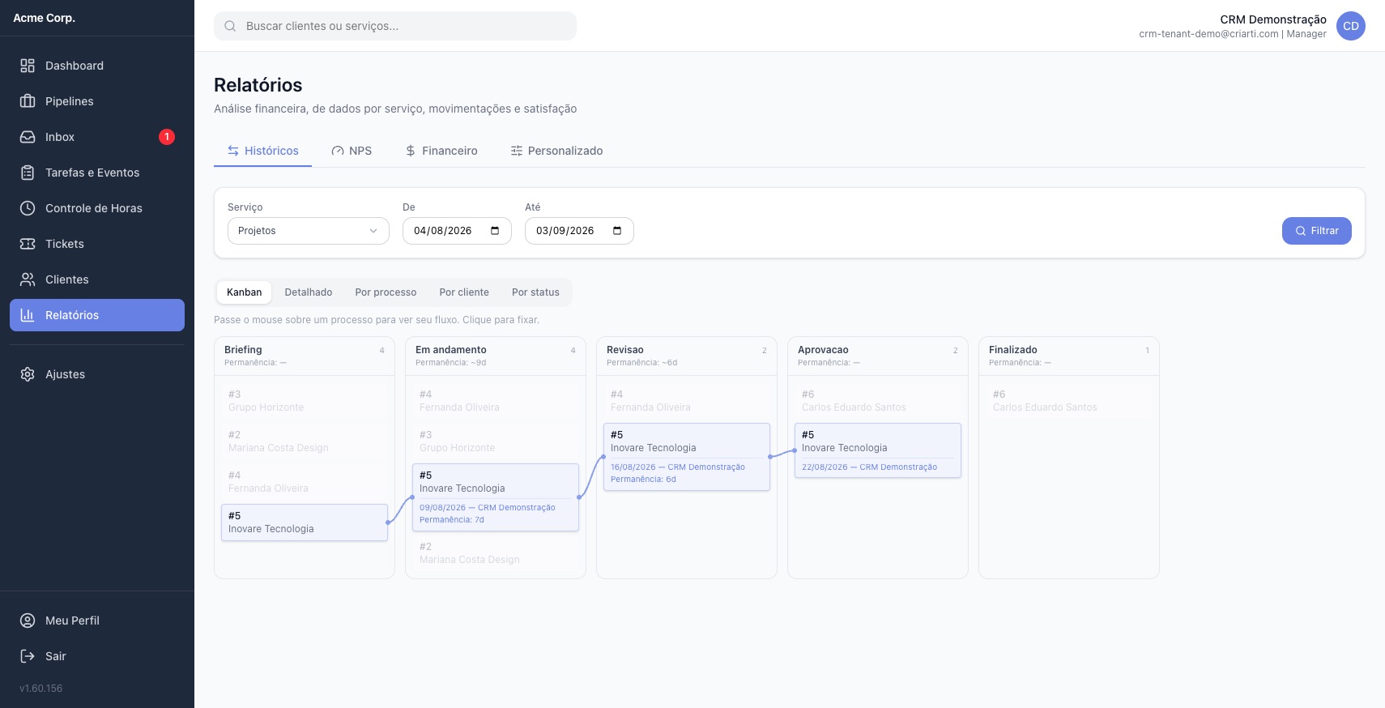Select the Por status view
This screenshot has width=1385, height=708.
tap(535, 292)
